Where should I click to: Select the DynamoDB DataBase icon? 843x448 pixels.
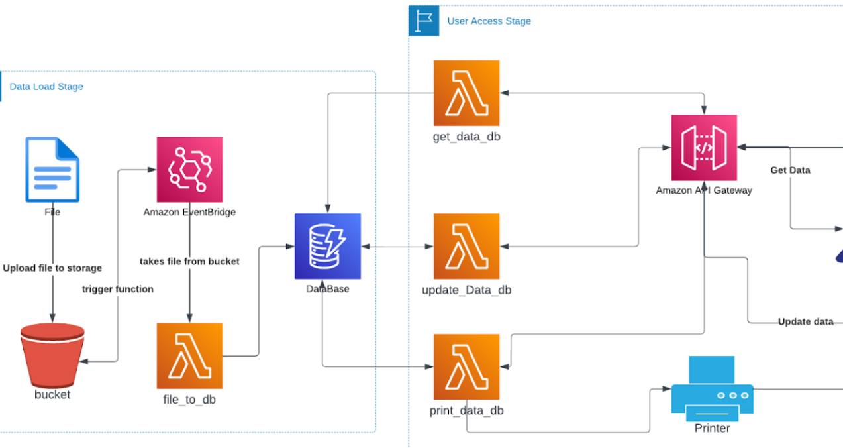328,247
